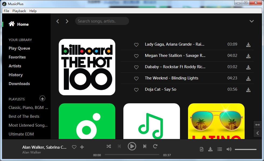Open the Playback menu

(x=19, y=11)
